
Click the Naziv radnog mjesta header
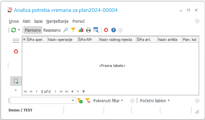118,40
